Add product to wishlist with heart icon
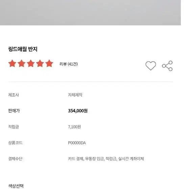Image resolution: width=189 pixels, height=189 pixels. [x=150, y=66]
